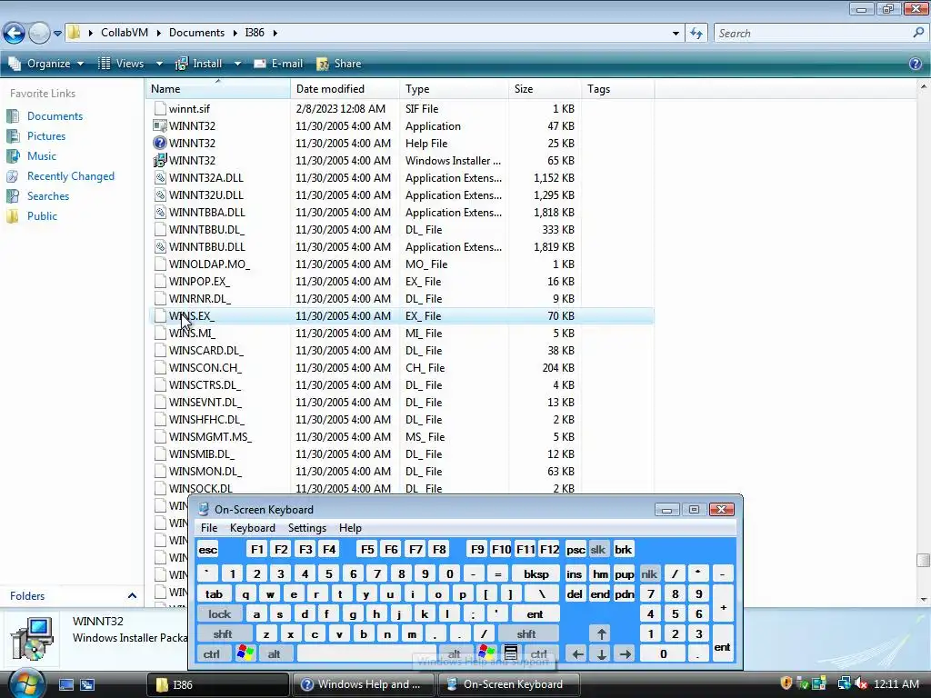
Task: Click the Forward navigation arrow in Explorer
Action: [x=39, y=33]
